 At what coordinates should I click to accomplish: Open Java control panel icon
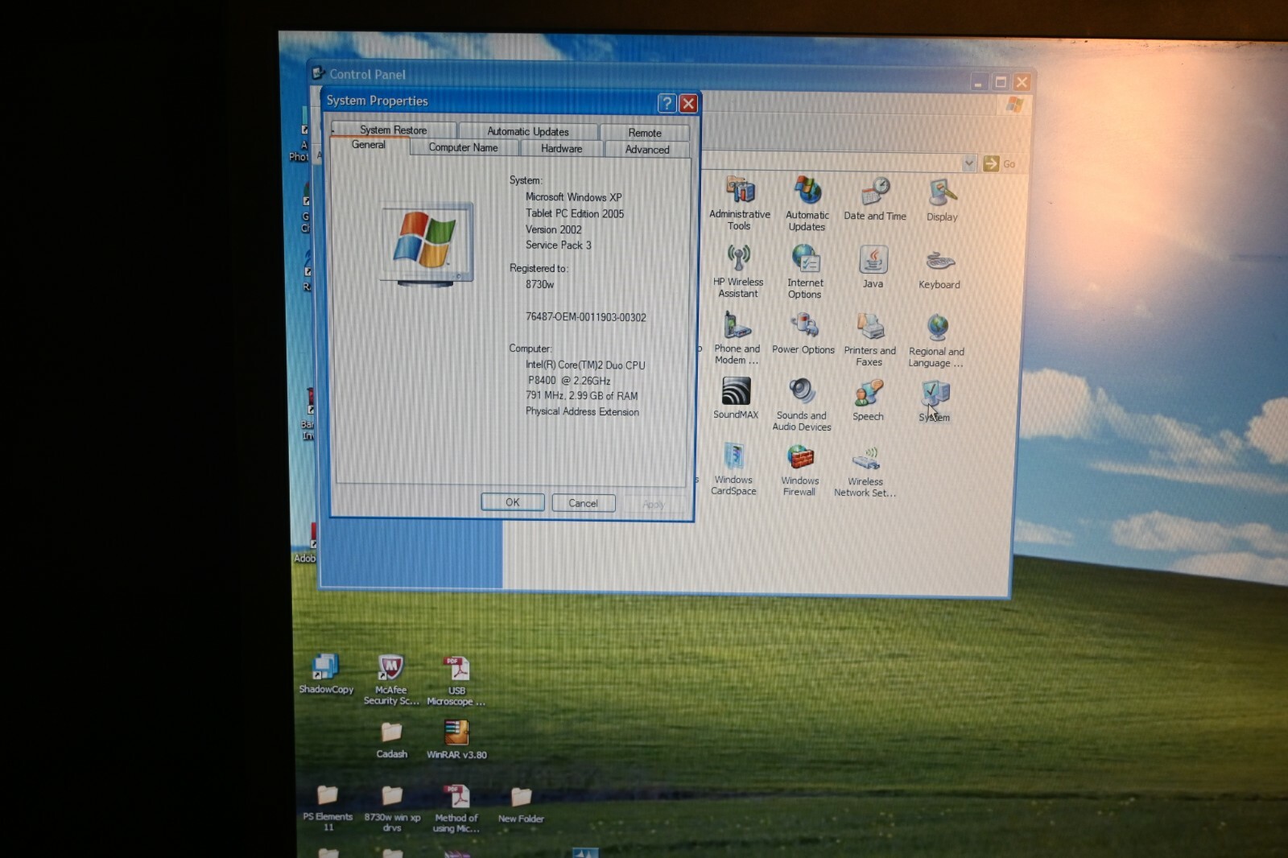[x=873, y=267]
